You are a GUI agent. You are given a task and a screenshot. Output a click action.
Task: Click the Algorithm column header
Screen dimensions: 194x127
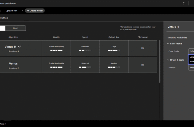click(x=13, y=37)
